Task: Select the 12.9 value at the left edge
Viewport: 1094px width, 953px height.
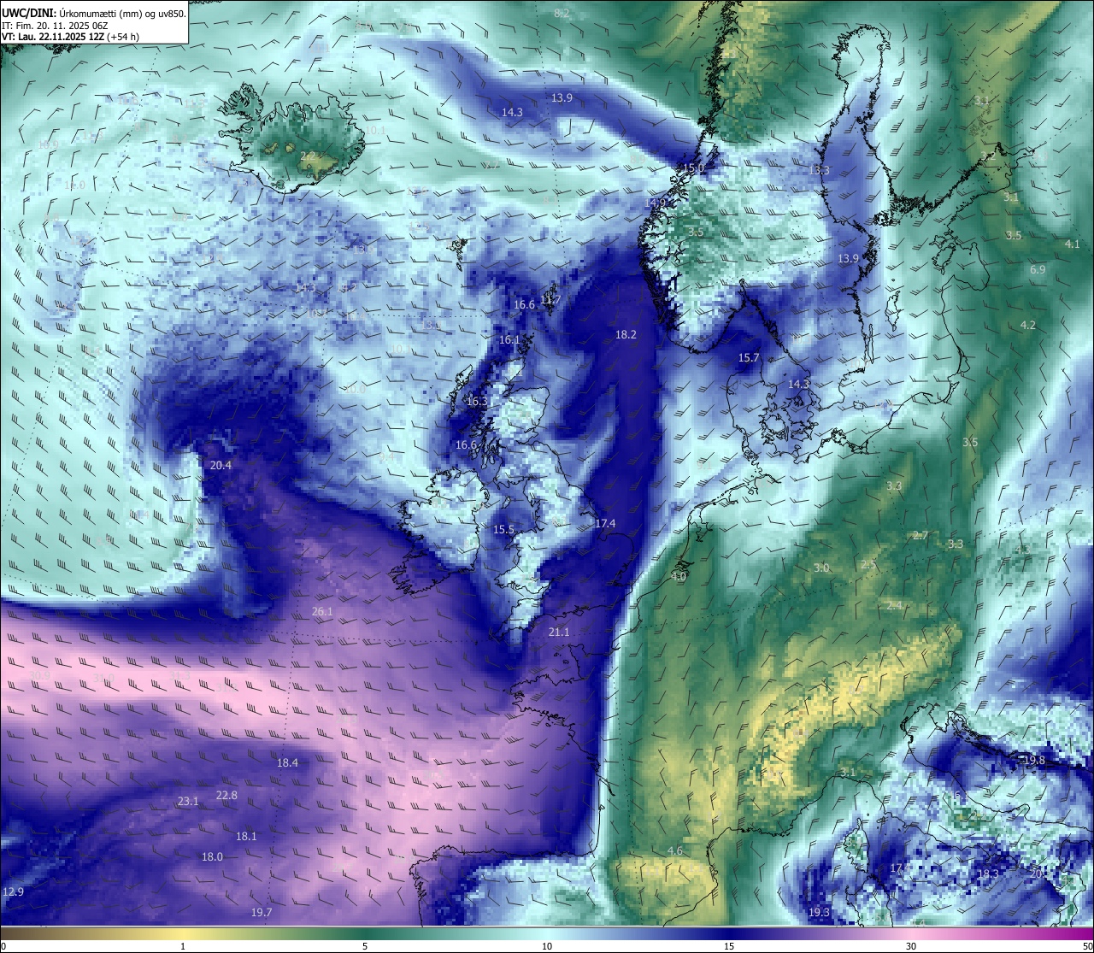Action: (13, 891)
